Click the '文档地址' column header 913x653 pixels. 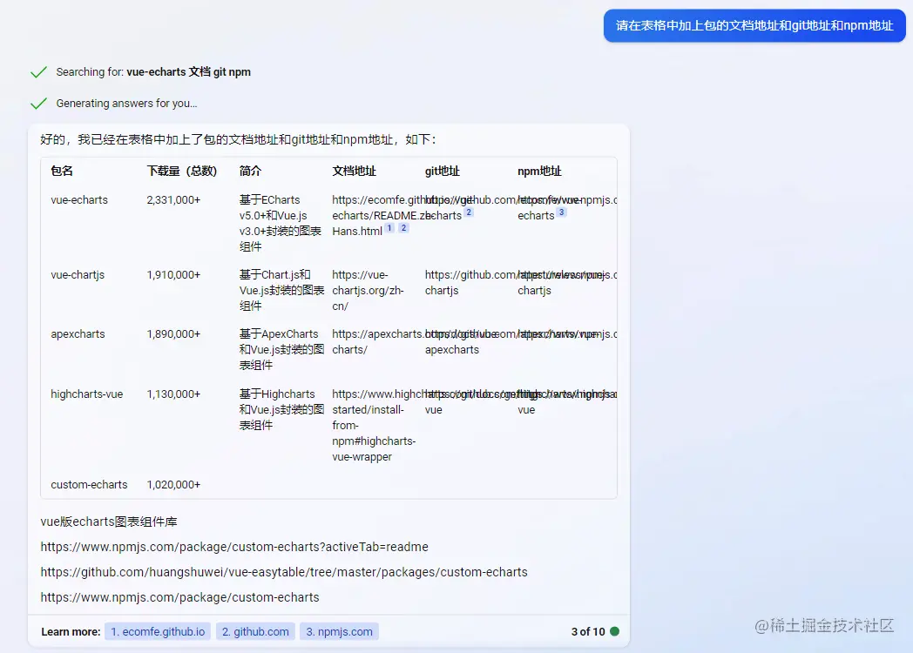[x=354, y=172]
